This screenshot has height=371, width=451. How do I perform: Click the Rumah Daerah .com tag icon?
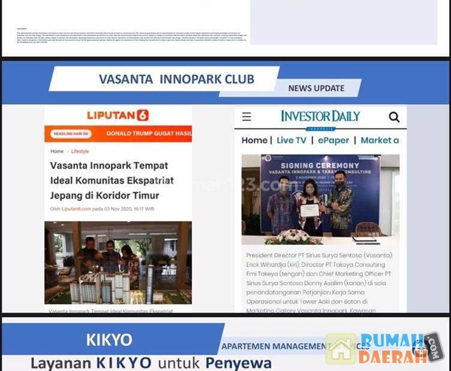(x=433, y=348)
